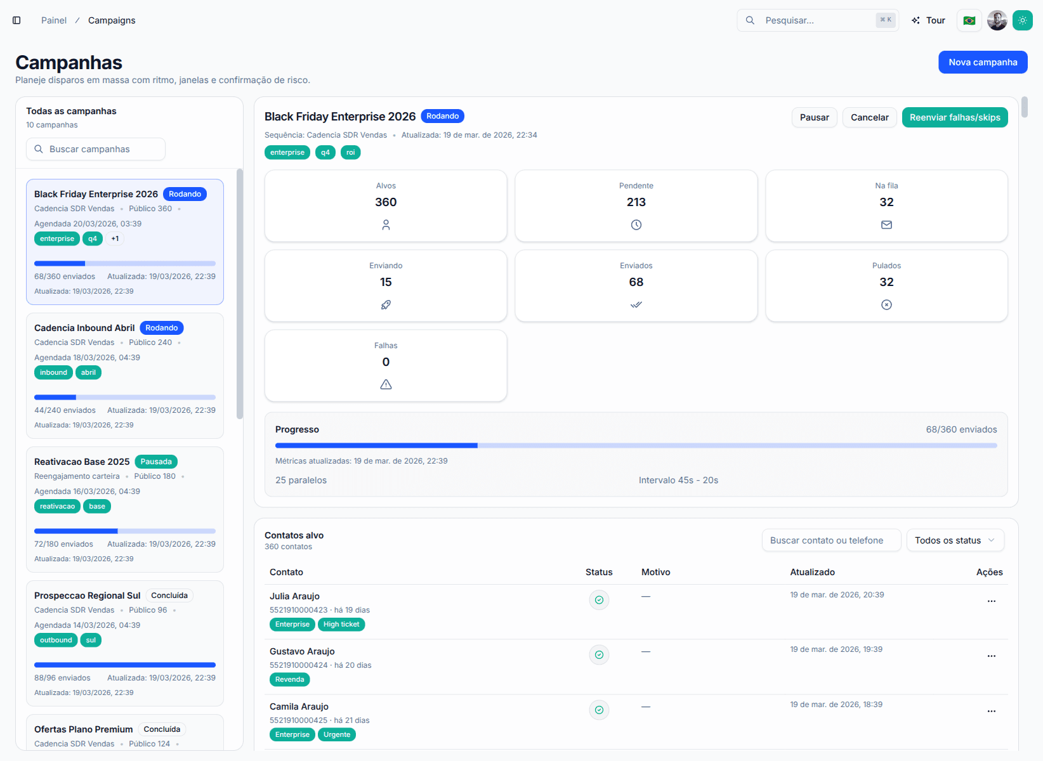This screenshot has width=1043, height=761.
Task: Click the Pendente clock icon
Action: [636, 225]
